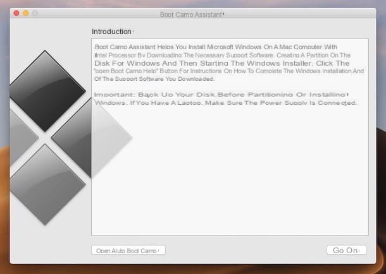This screenshot has width=386, height=274.
Task: Click the line 'Of The Support Software You Downloaded'
Action: point(154,79)
